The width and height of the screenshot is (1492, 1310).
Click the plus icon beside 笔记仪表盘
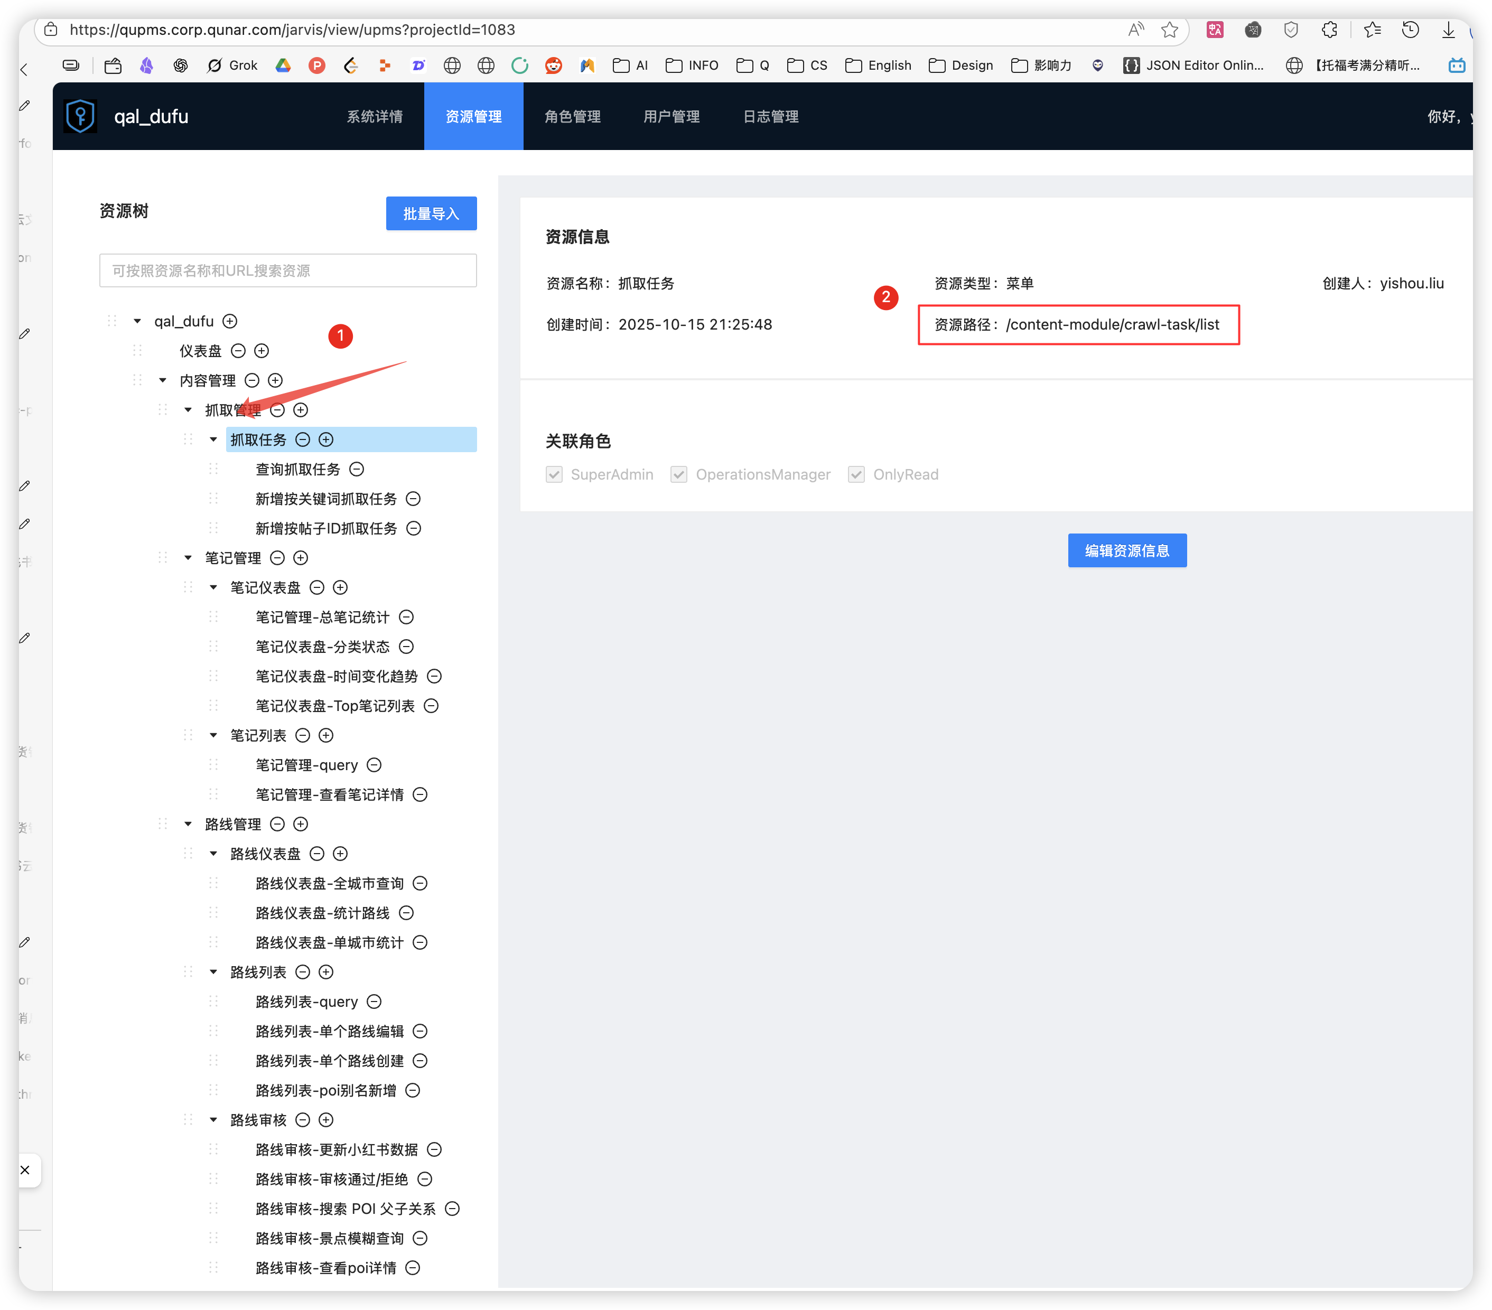pos(340,587)
